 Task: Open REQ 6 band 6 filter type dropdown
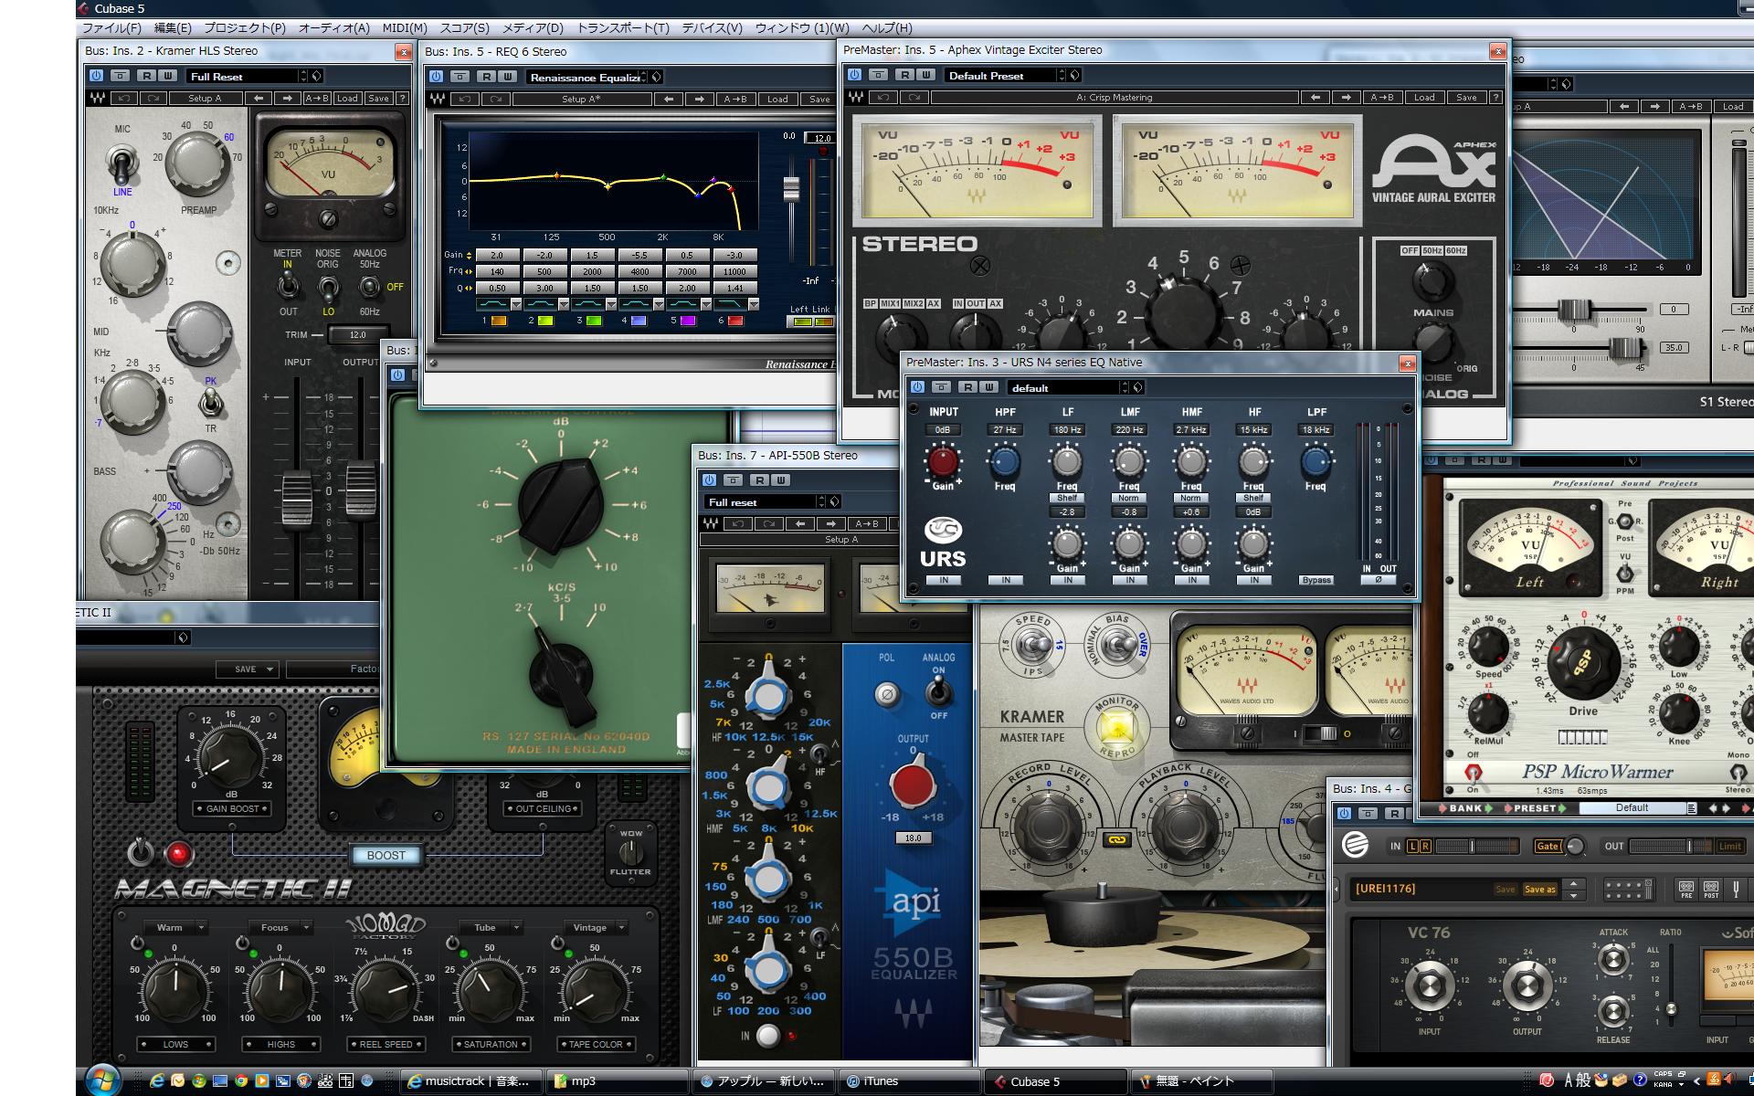(754, 304)
